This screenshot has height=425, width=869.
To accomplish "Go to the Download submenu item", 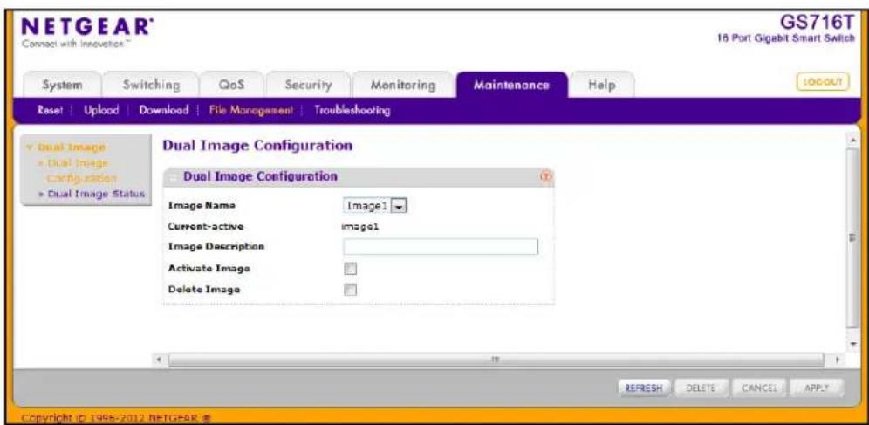I will point(164,110).
